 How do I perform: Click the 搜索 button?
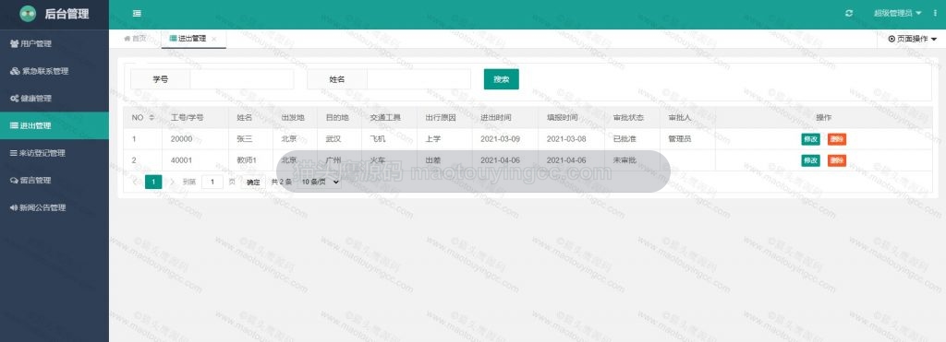click(x=502, y=79)
